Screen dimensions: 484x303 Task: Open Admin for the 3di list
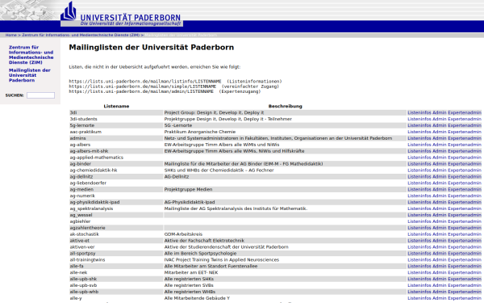pos(440,112)
